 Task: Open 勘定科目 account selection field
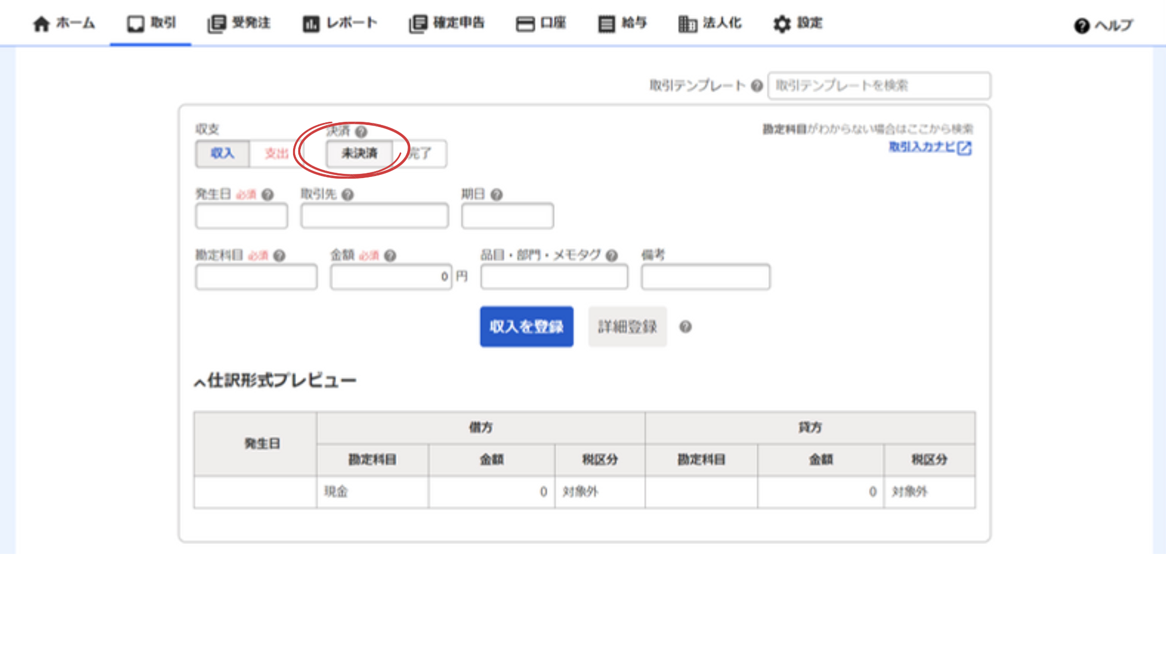256,277
